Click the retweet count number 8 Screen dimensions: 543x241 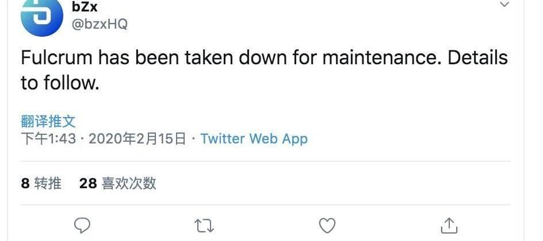click(x=25, y=184)
